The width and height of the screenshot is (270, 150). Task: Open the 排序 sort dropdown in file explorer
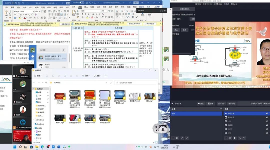point(86,76)
